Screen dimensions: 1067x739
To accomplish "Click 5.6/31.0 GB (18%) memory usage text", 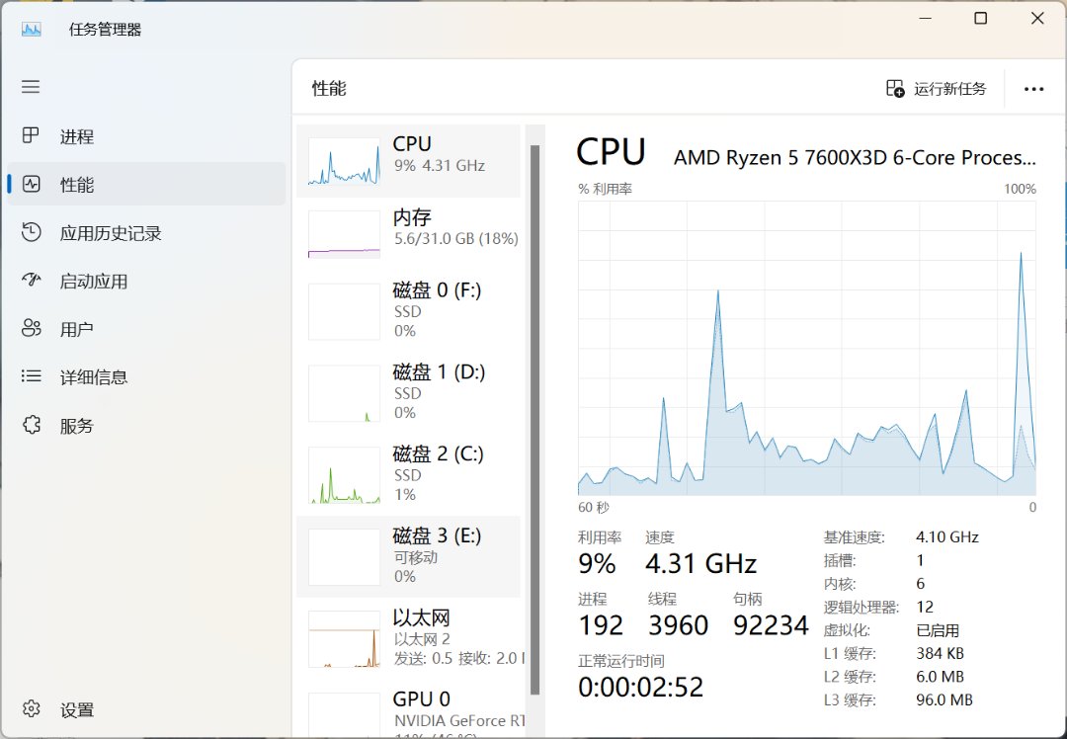I will [x=456, y=239].
